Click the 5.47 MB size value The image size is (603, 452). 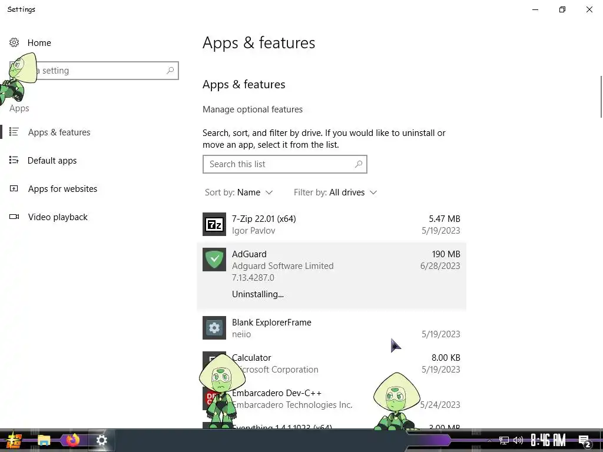point(445,219)
